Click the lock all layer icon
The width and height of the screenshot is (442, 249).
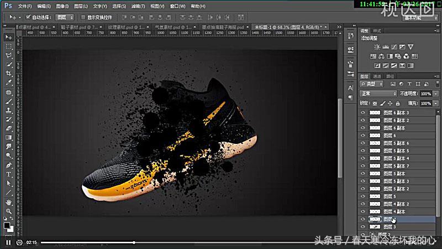[398, 103]
